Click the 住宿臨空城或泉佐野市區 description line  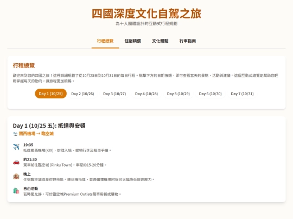(89, 180)
